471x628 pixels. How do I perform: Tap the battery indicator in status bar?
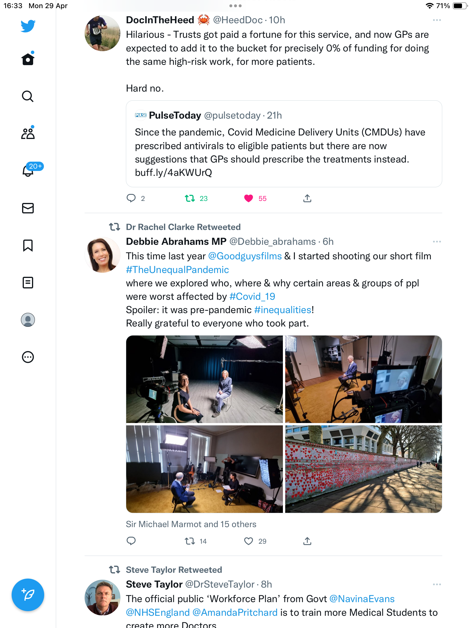(460, 6)
